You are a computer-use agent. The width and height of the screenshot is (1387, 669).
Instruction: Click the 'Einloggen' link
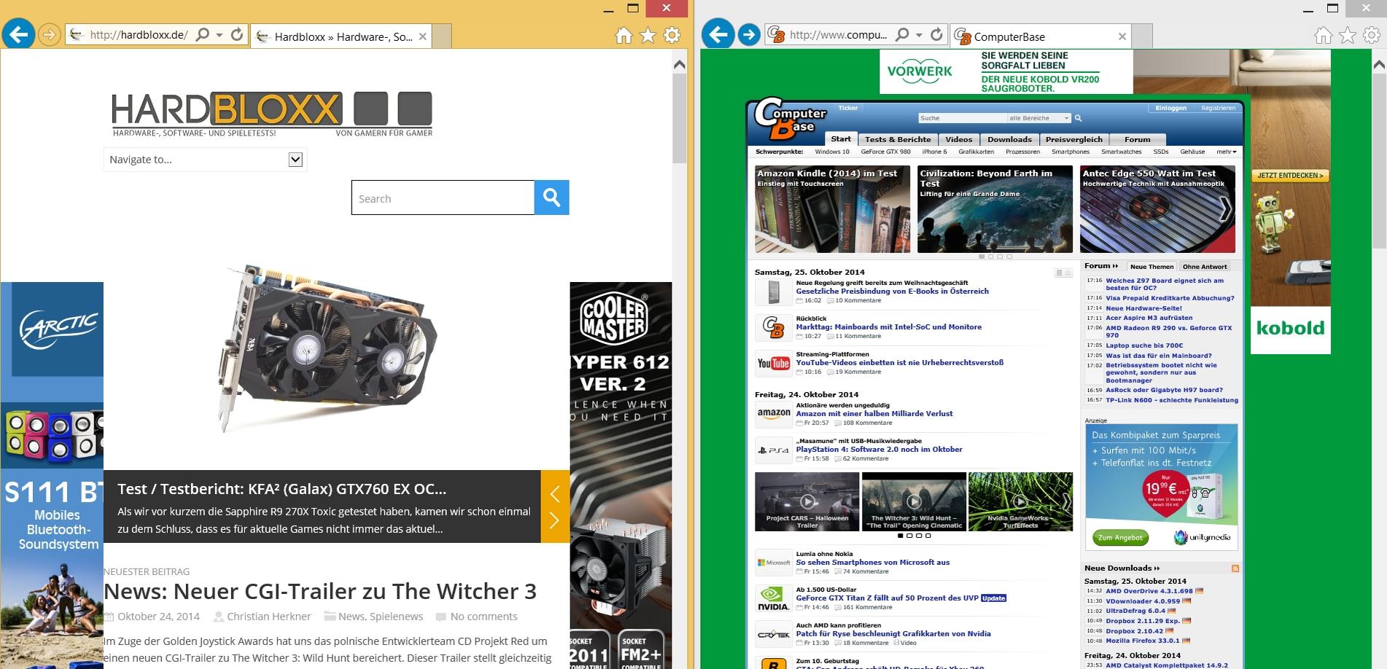click(x=1171, y=108)
